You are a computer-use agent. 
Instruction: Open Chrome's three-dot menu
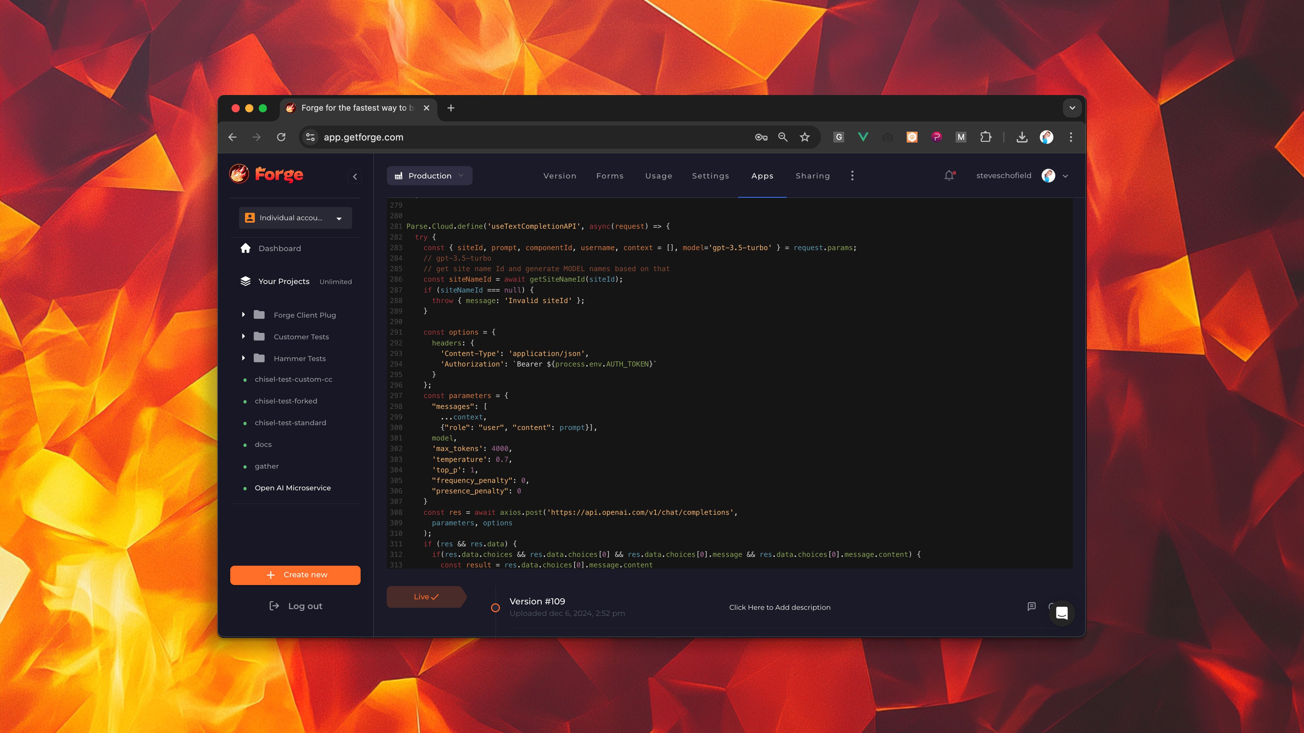pyautogui.click(x=1071, y=137)
